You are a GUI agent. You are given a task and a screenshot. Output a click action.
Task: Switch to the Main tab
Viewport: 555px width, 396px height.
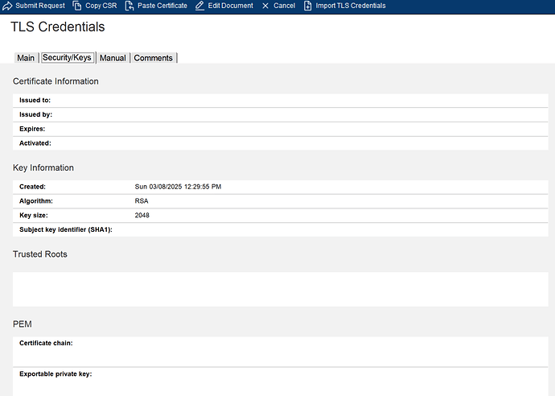(x=26, y=58)
